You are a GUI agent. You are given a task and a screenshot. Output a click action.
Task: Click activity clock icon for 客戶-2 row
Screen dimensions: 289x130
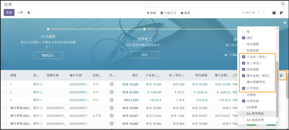tap(111, 92)
